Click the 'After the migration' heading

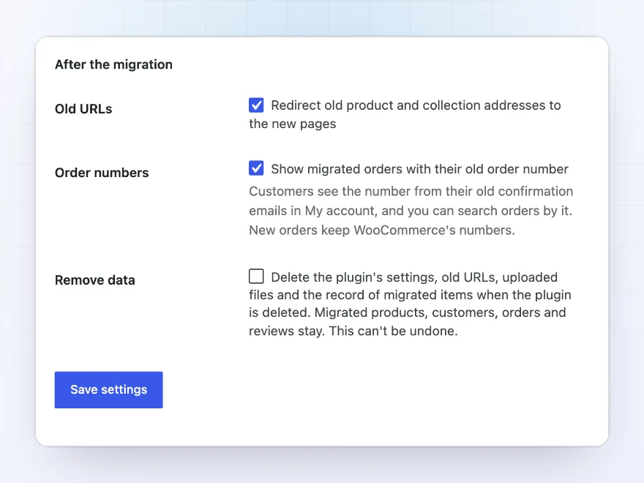(x=113, y=64)
